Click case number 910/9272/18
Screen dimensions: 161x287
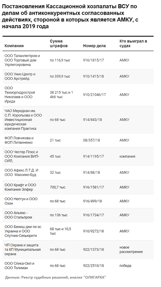pyautogui.click(x=94, y=231)
